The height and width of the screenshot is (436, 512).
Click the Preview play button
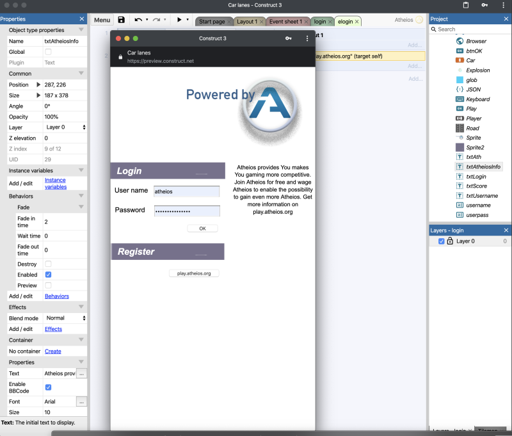pyautogui.click(x=179, y=20)
